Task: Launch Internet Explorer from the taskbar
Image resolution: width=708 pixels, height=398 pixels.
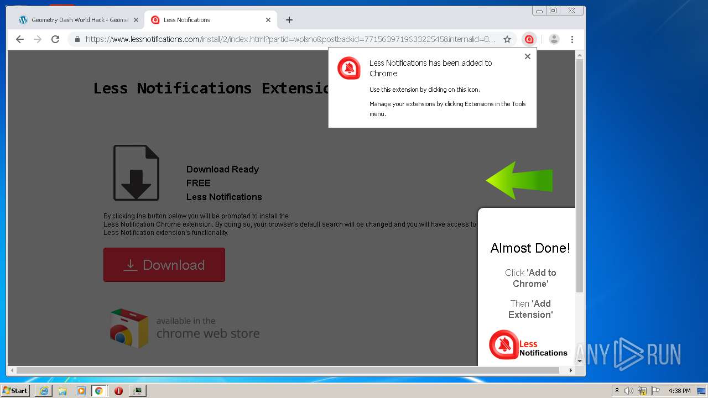Action: (44, 391)
